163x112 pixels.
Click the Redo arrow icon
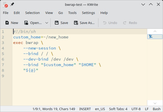click(125, 23)
